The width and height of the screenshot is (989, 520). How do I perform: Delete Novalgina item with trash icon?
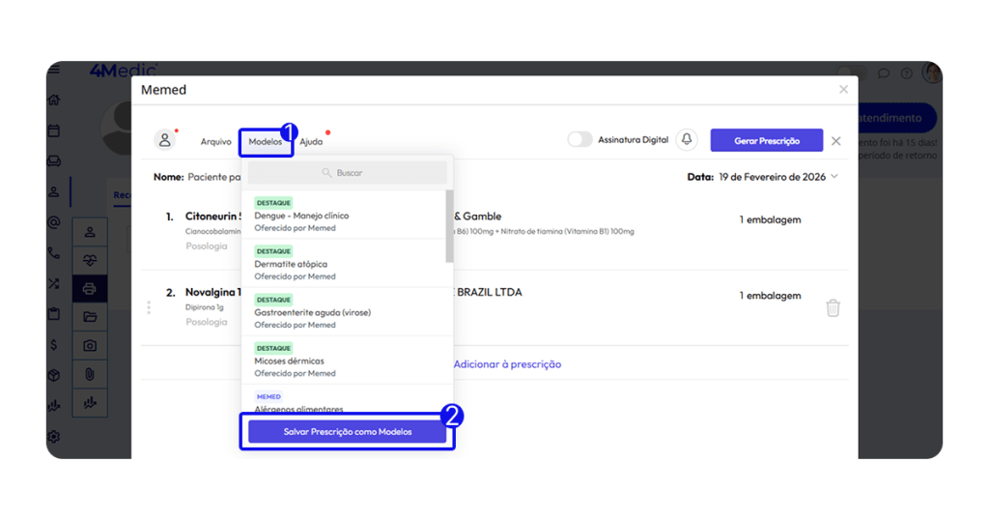tap(833, 307)
